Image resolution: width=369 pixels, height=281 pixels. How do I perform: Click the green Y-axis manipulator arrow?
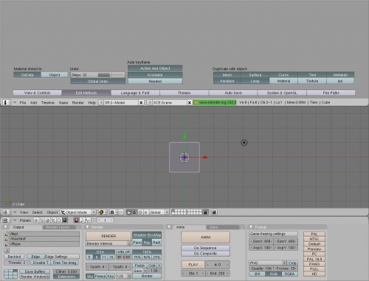(184, 137)
